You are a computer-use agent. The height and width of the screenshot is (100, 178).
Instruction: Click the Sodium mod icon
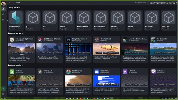tap(12, 72)
